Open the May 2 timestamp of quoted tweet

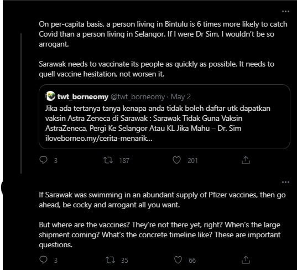pos(181,97)
